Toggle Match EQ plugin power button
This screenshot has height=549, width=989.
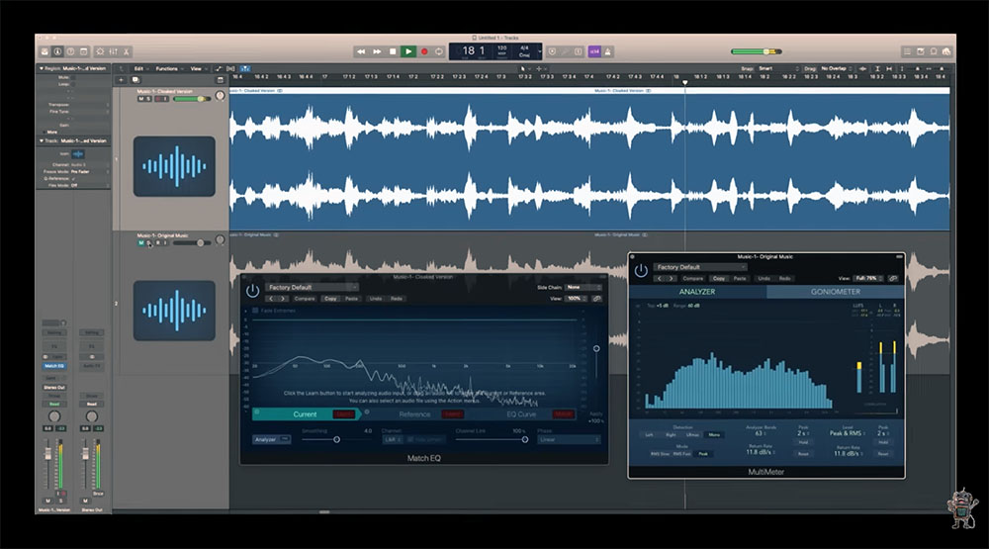[x=252, y=291]
